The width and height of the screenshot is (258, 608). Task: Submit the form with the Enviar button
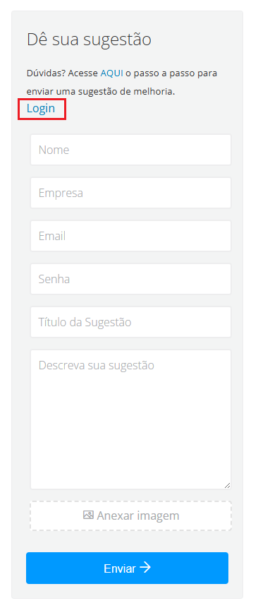pyautogui.click(x=128, y=568)
